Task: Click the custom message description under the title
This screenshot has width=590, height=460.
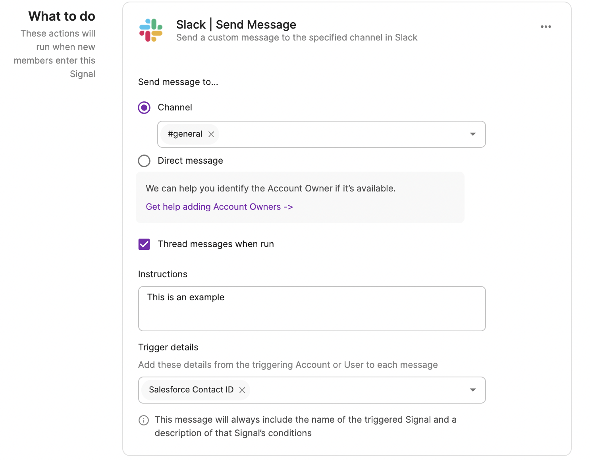Action: coord(297,38)
